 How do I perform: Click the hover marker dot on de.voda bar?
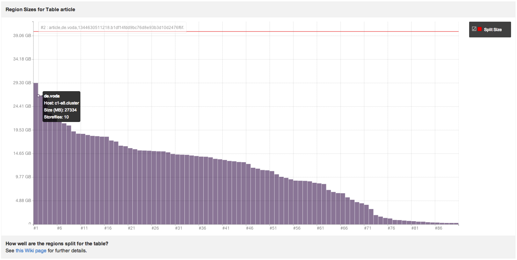(x=38, y=96)
